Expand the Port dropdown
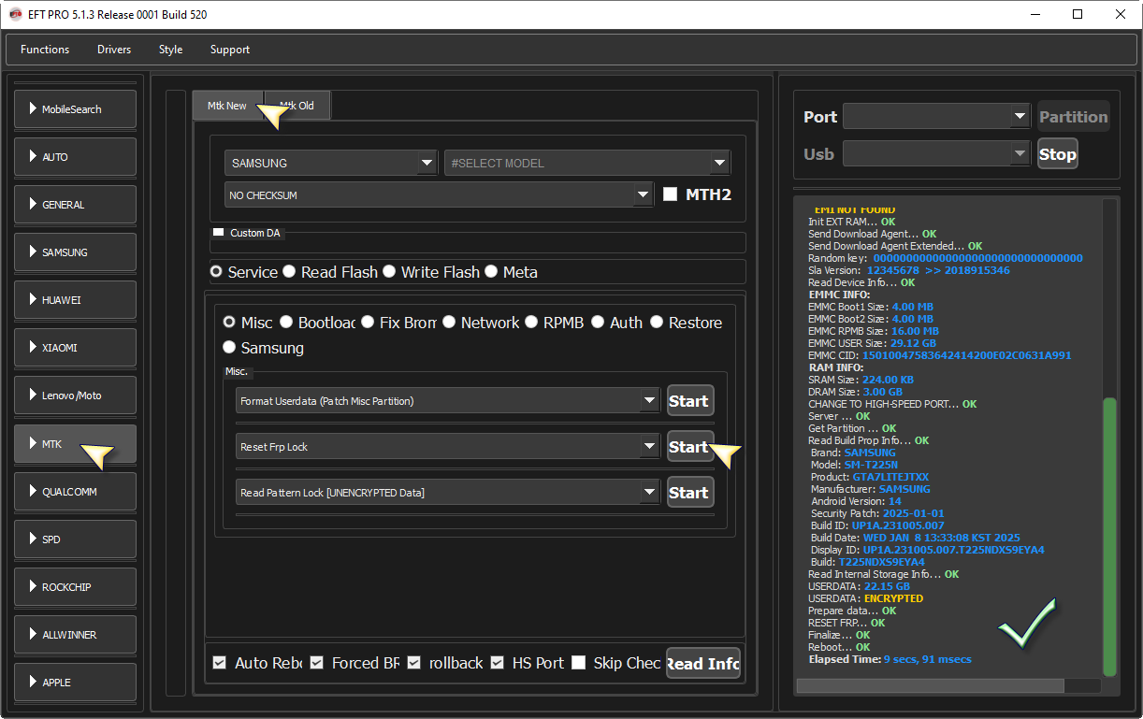Image resolution: width=1143 pixels, height=719 pixels. point(1020,117)
